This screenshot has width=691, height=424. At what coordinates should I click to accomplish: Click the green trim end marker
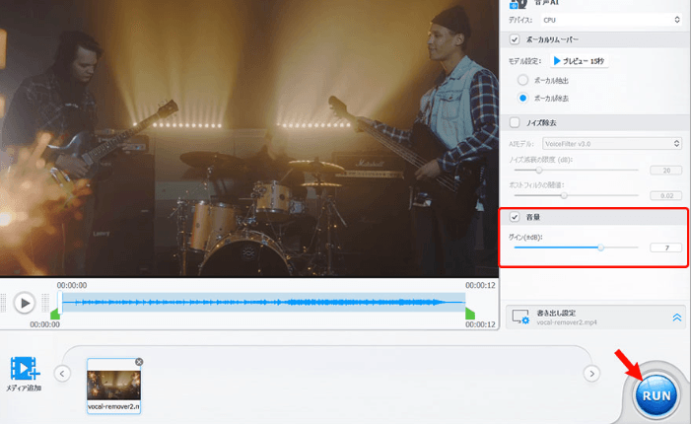tap(470, 314)
